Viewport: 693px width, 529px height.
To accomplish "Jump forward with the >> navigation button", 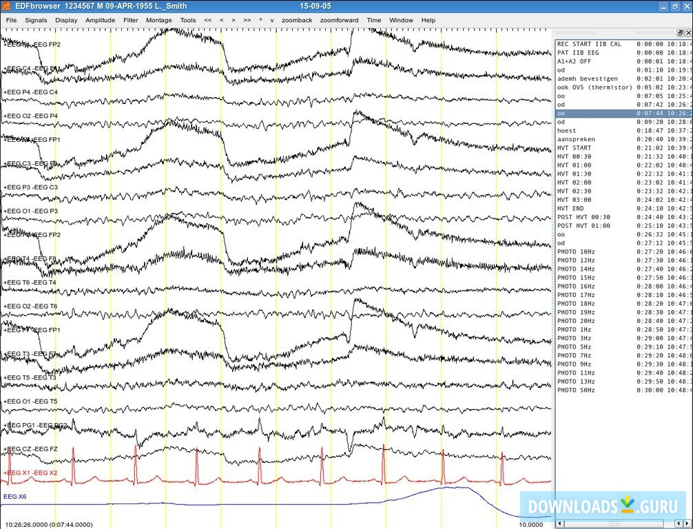I will 247,20.
